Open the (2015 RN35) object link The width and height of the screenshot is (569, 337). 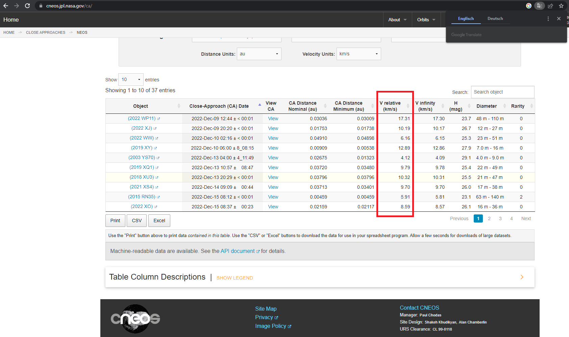click(x=142, y=197)
